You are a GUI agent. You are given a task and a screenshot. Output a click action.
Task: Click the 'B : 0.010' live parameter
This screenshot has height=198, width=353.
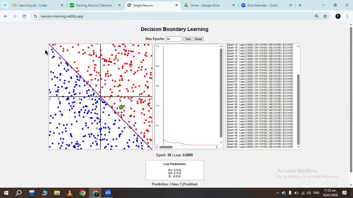(175, 176)
